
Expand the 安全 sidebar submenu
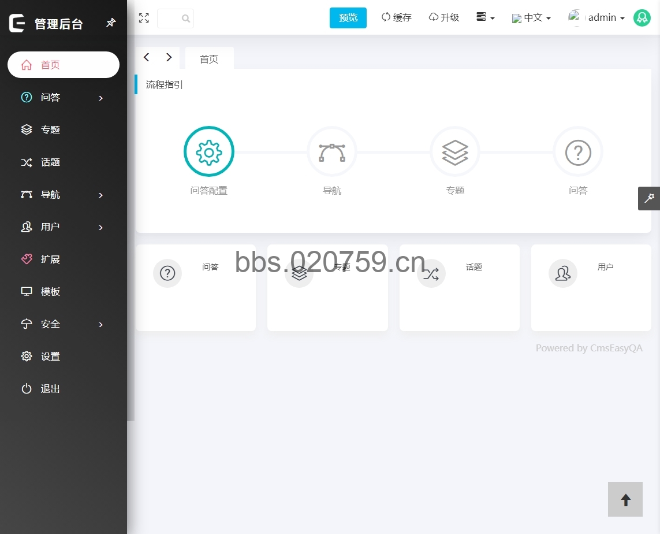[64, 324]
